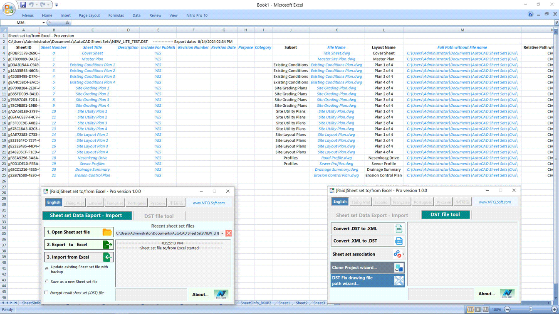Expand the formula bar with the chevron
Image resolution: width=559 pixels, height=314 pixels.
pos(557,23)
